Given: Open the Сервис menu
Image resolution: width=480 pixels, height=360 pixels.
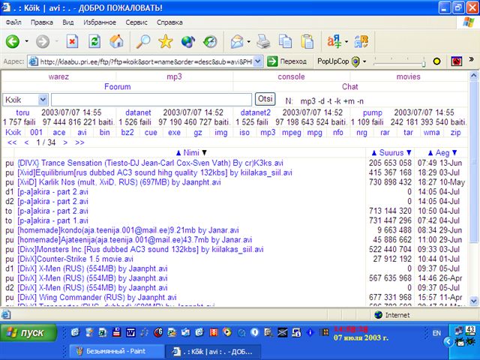Looking at the screenshot, I should tap(136, 22).
